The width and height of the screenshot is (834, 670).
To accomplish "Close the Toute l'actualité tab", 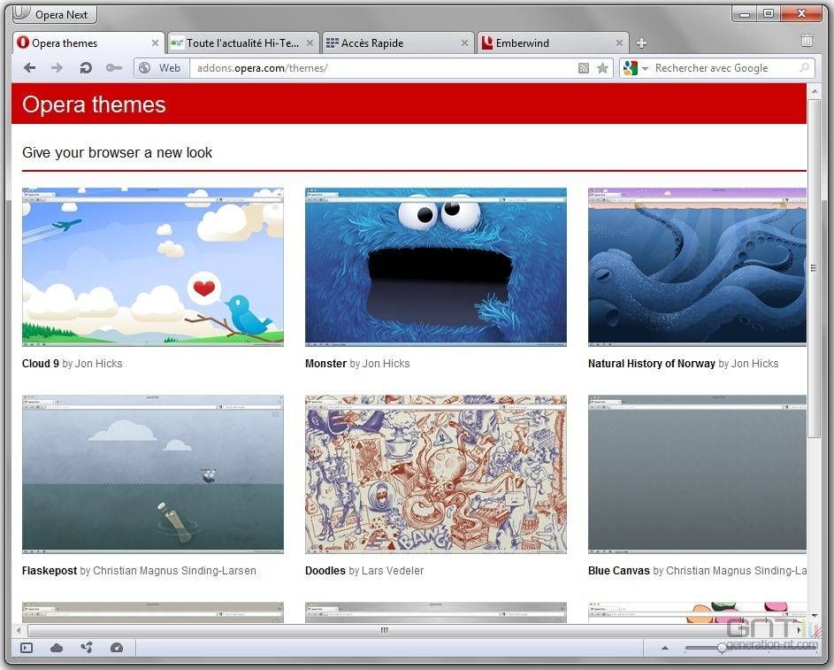I will (x=310, y=43).
